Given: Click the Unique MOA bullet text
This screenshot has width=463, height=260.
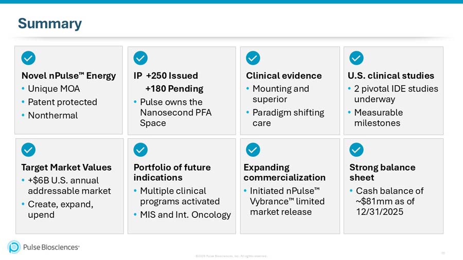Looking at the screenshot, I should (54, 89).
